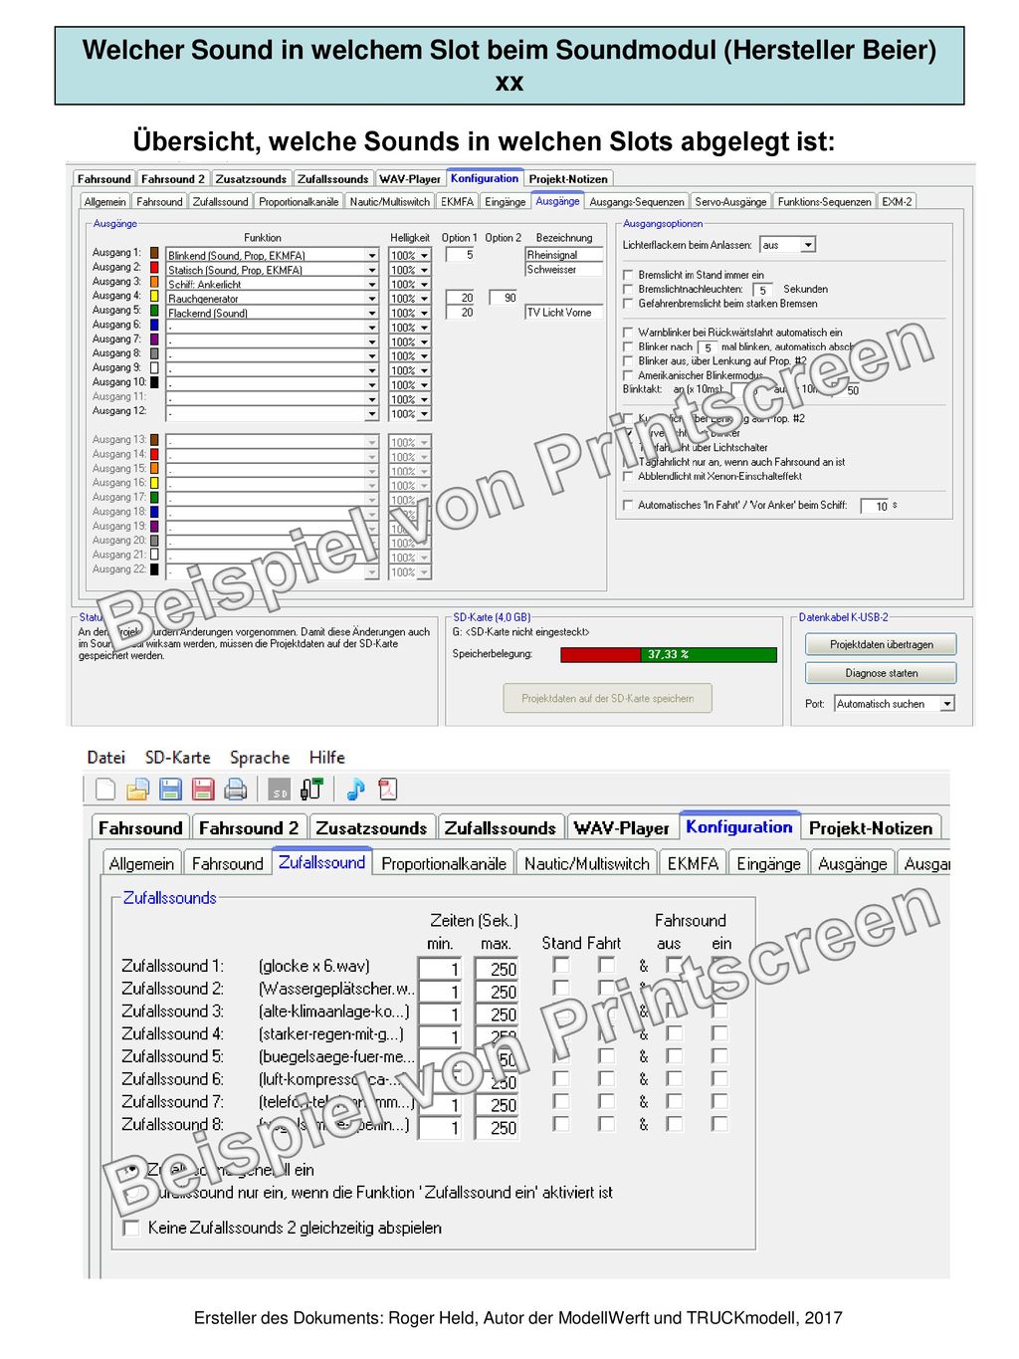Open the Funktions-Sequenzen sub-tab
The width and height of the screenshot is (1019, 1359).
coord(824,202)
